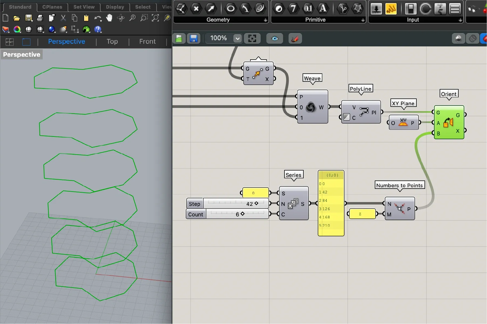Save the Grasshopper document with floppy icon
Screen dimensions: 487x324
tap(193, 39)
